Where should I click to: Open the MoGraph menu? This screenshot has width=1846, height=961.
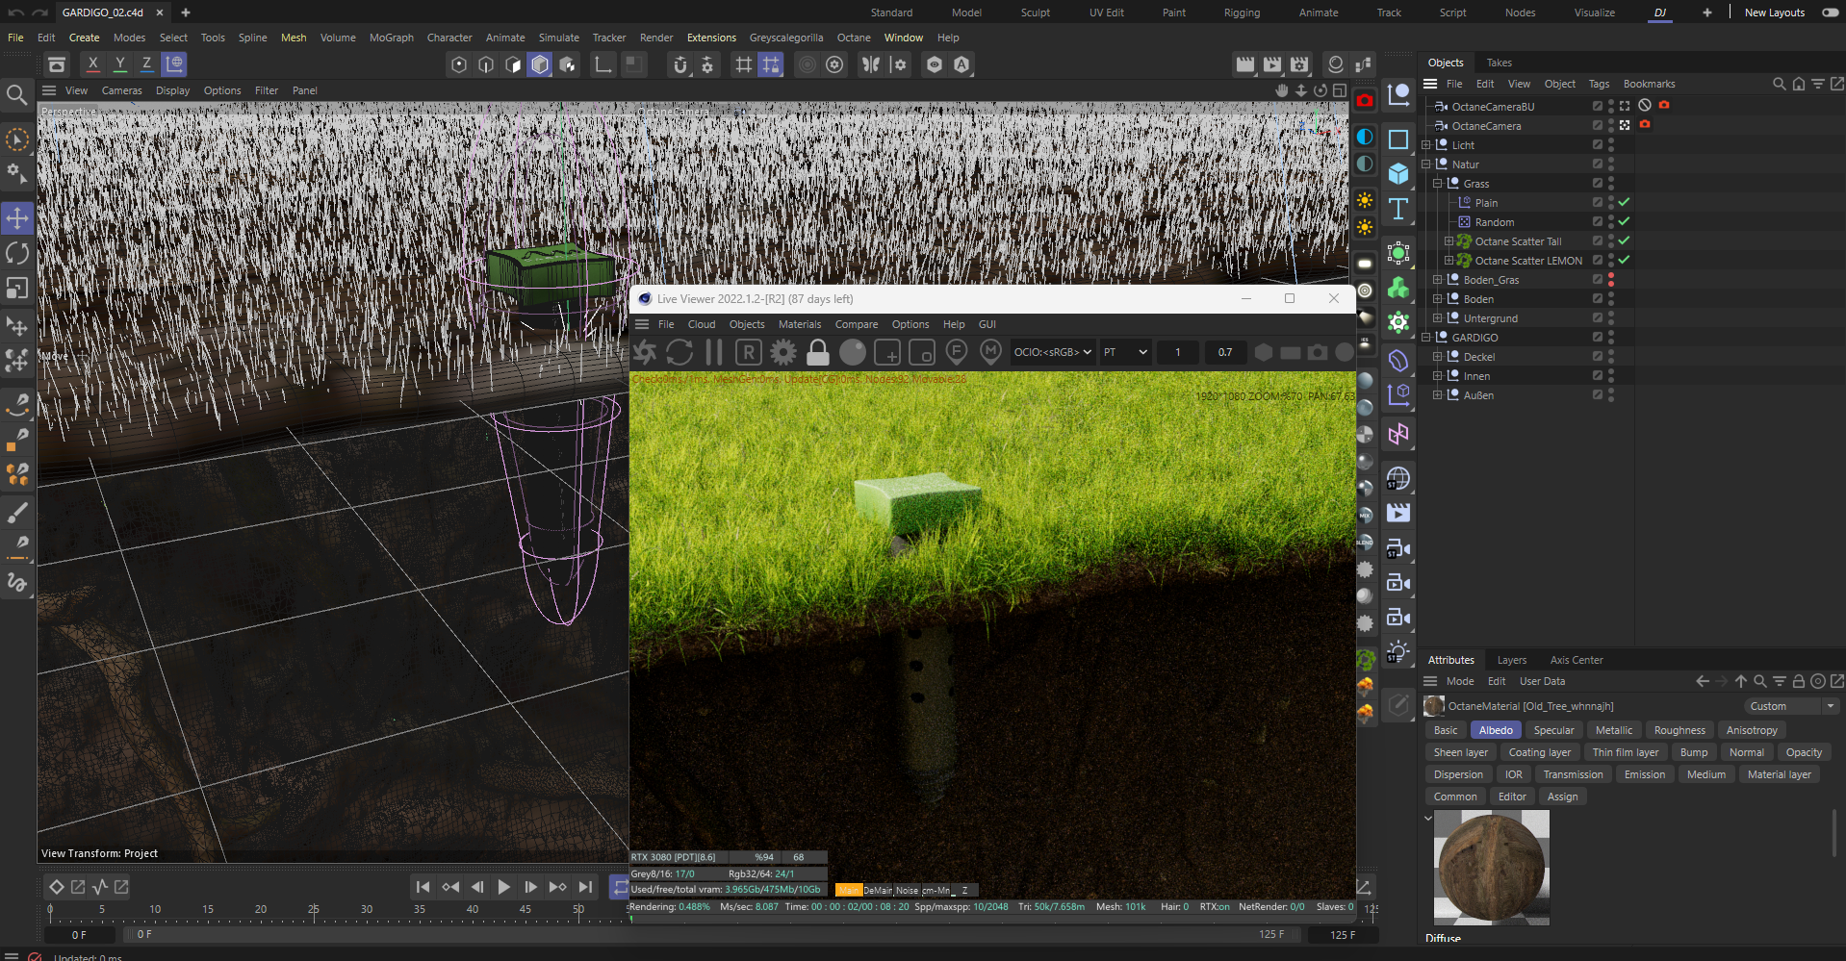coord(391,38)
